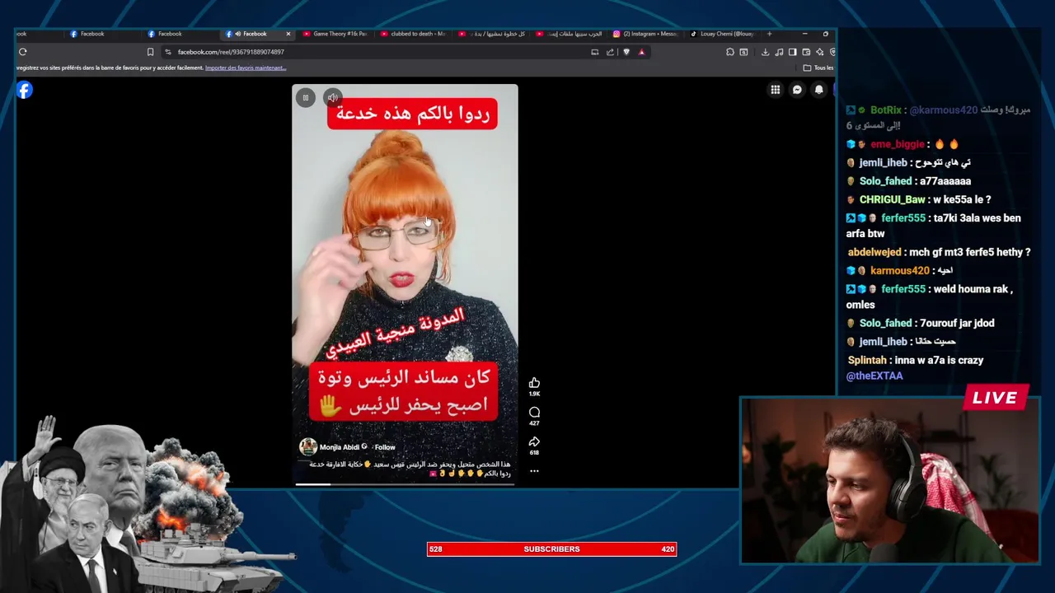1055x593 pixels.
Task: Share the reel with arrow icon
Action: [x=534, y=442]
